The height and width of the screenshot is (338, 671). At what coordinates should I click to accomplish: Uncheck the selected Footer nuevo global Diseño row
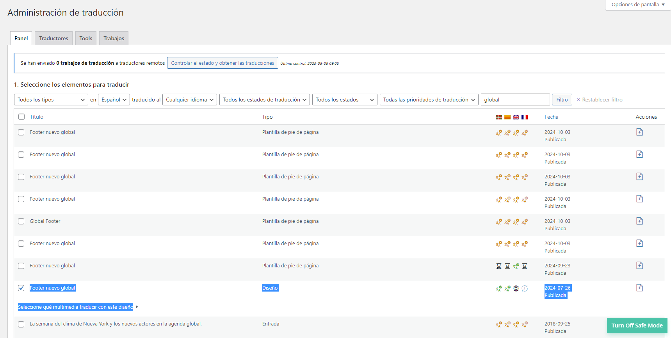pyautogui.click(x=21, y=288)
